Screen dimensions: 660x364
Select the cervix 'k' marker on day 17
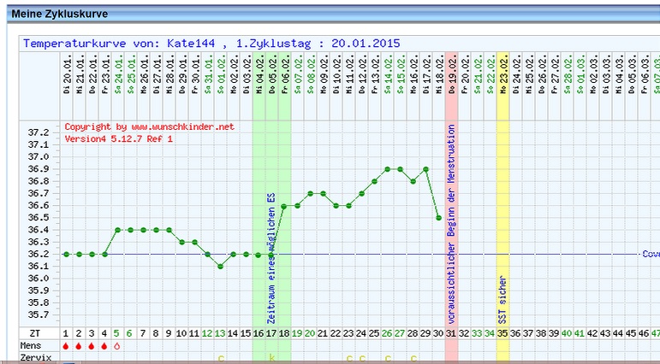pyautogui.click(x=271, y=358)
